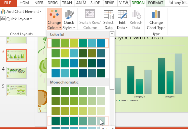Open the VIEW ribbon tab
Image resolution: width=188 pixels, height=129 pixels.
click(x=123, y=3)
